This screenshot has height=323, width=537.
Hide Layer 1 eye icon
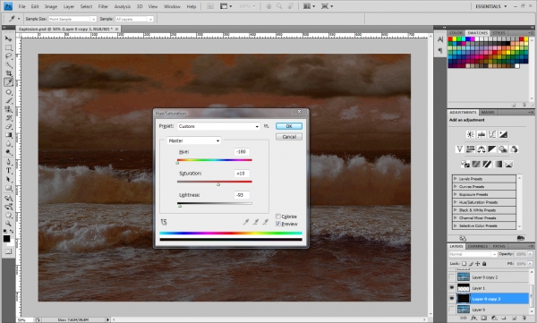click(x=452, y=288)
